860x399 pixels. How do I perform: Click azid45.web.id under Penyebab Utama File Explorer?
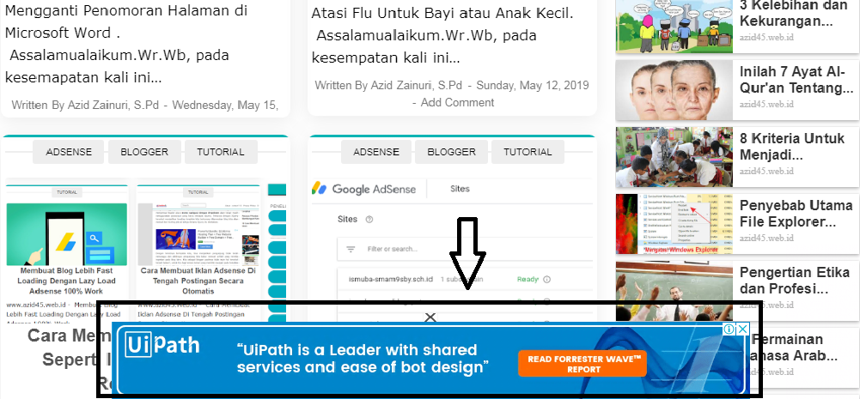766,238
